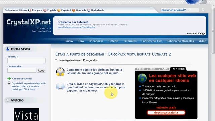The height and width of the screenshot is (121, 215).
Task: Click the Anuncios Google label
Action: (x=196, y=33)
